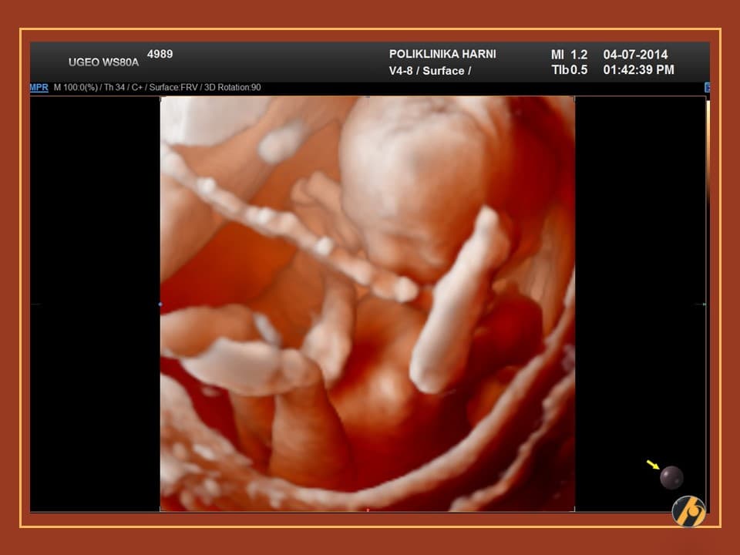This screenshot has height=555, width=740.
Task: Click the blue icon at top-right edge
Action: pos(707,88)
